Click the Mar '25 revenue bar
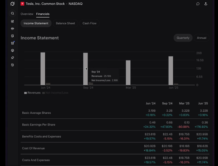This screenshot has height=166, width=218. pos(128,73)
